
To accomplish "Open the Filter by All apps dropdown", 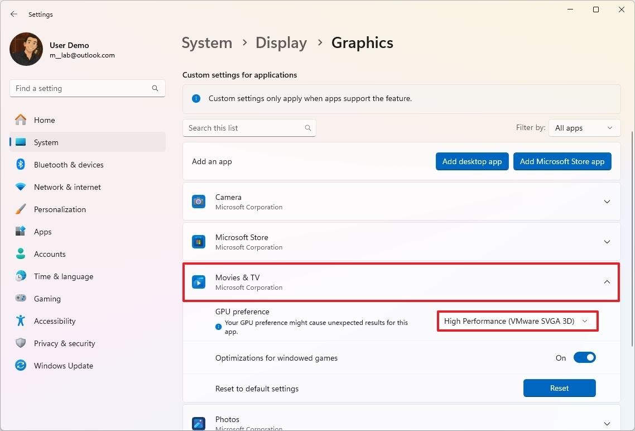I will [584, 128].
